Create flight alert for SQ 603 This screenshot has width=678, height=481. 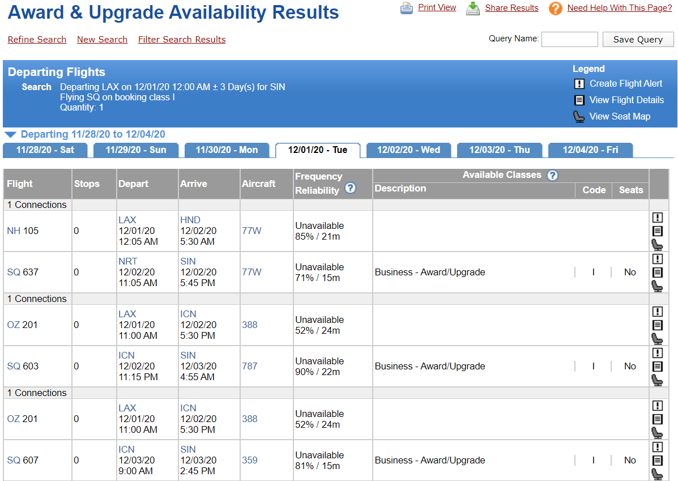(657, 353)
